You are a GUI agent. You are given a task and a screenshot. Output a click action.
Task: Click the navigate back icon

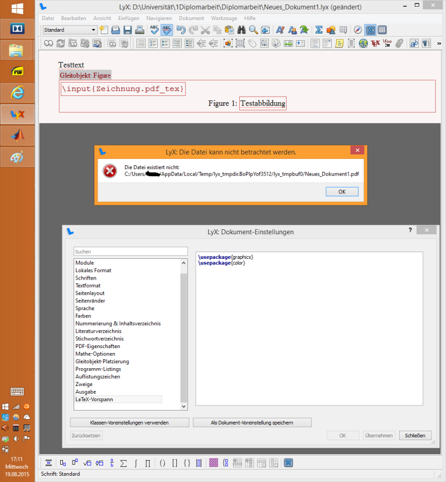pyautogui.click(x=265, y=30)
